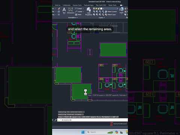Open the Featured Apps ribbon tab

point(88,5)
